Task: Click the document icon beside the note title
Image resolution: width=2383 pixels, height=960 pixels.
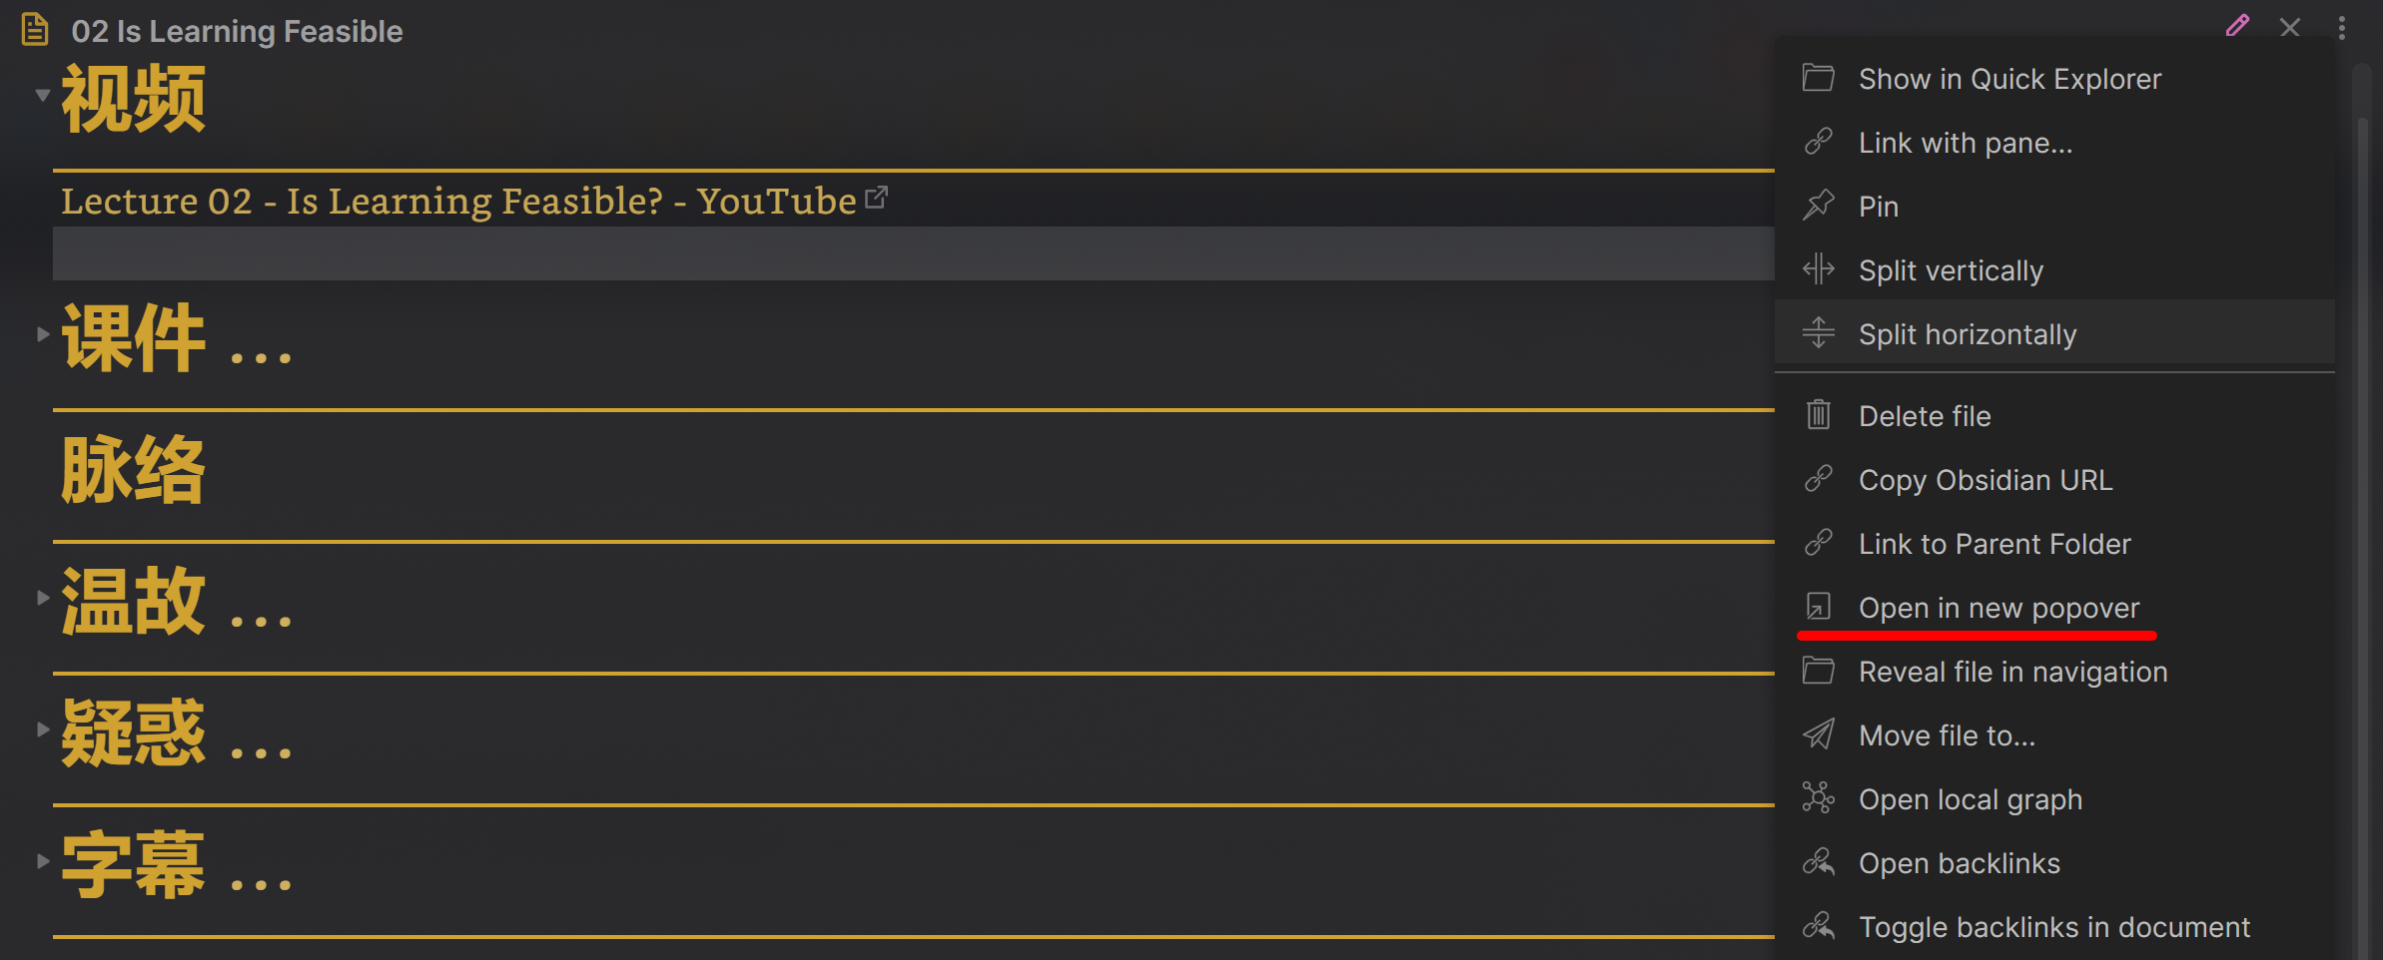Action: click(33, 29)
